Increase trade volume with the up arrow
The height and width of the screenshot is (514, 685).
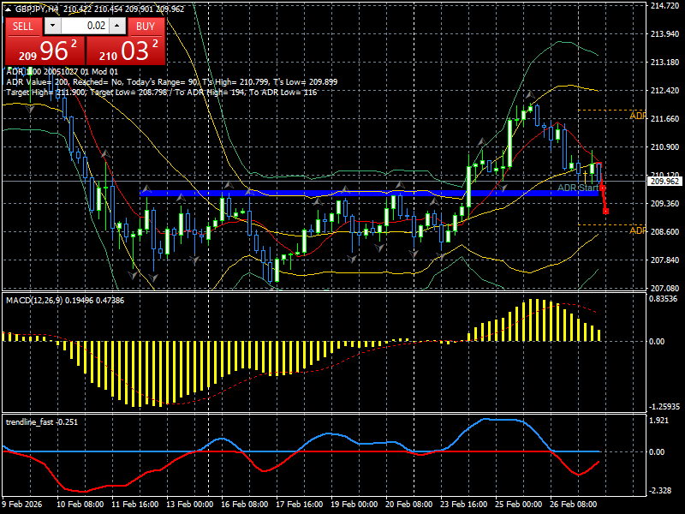[x=117, y=27]
